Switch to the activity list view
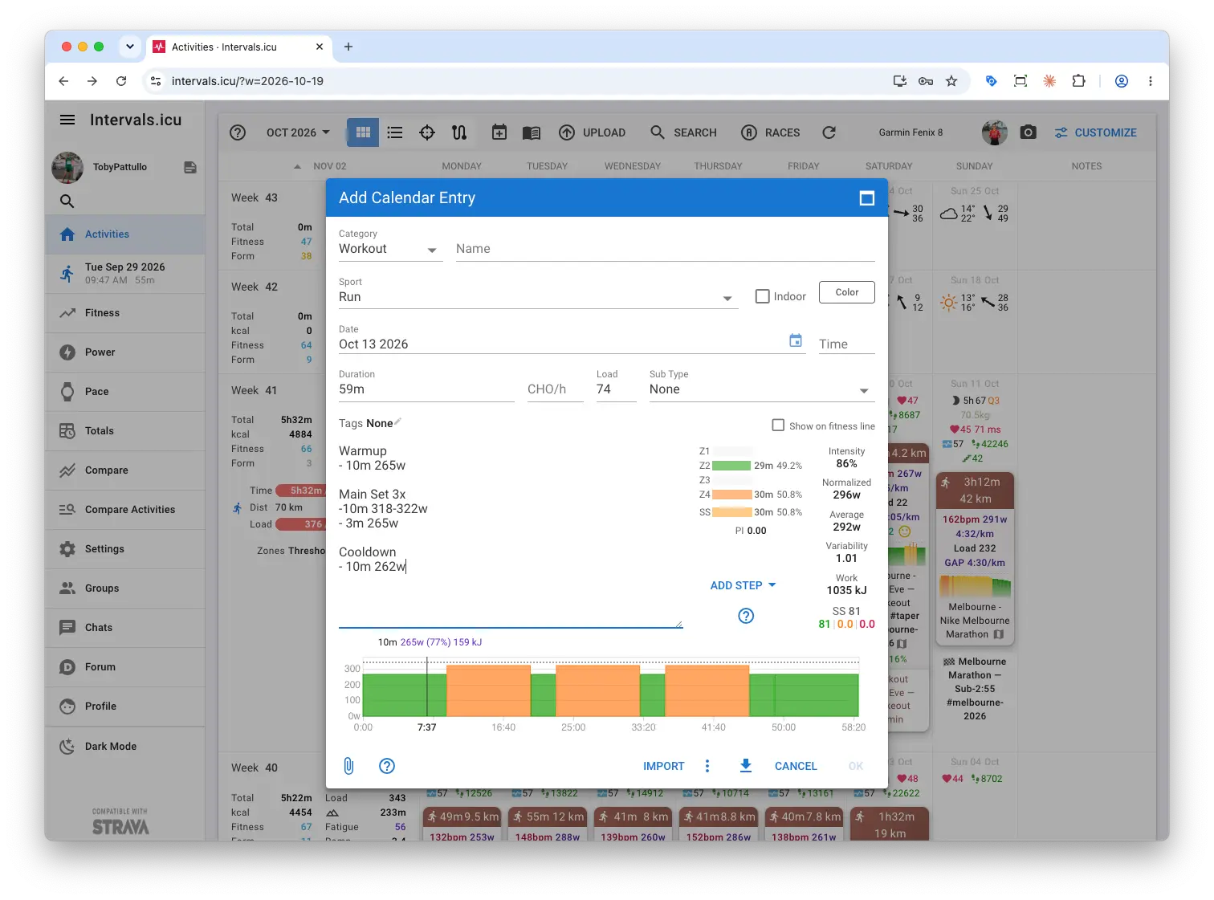Screen dimensions: 1214x900 [395, 132]
